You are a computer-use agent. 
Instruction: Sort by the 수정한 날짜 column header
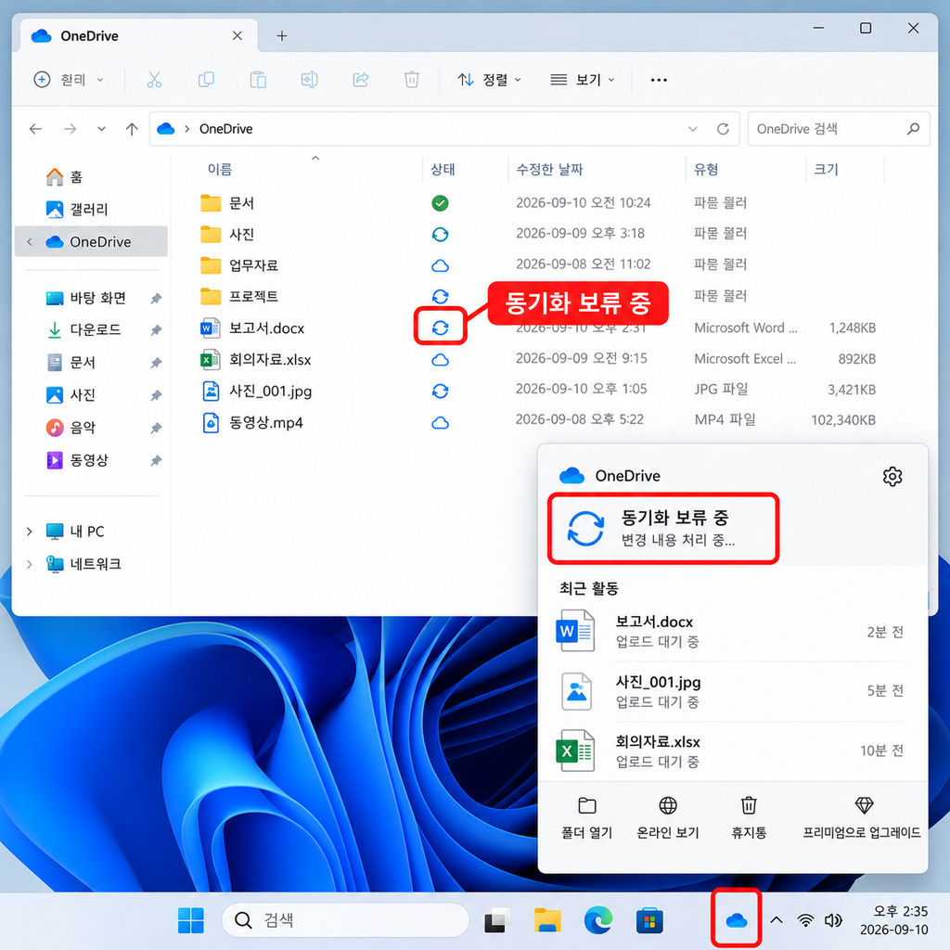click(549, 169)
